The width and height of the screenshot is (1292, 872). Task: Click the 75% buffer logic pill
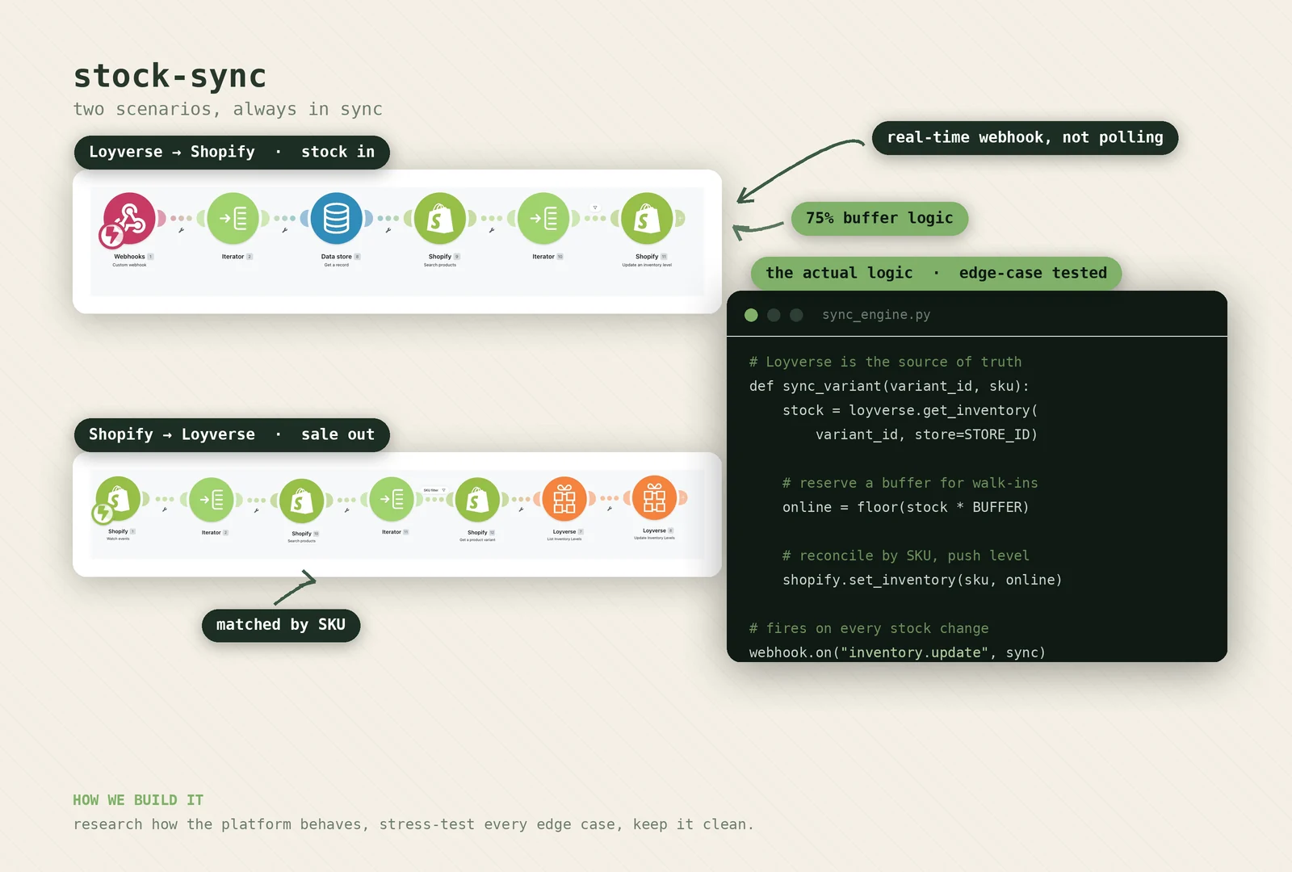pos(879,218)
